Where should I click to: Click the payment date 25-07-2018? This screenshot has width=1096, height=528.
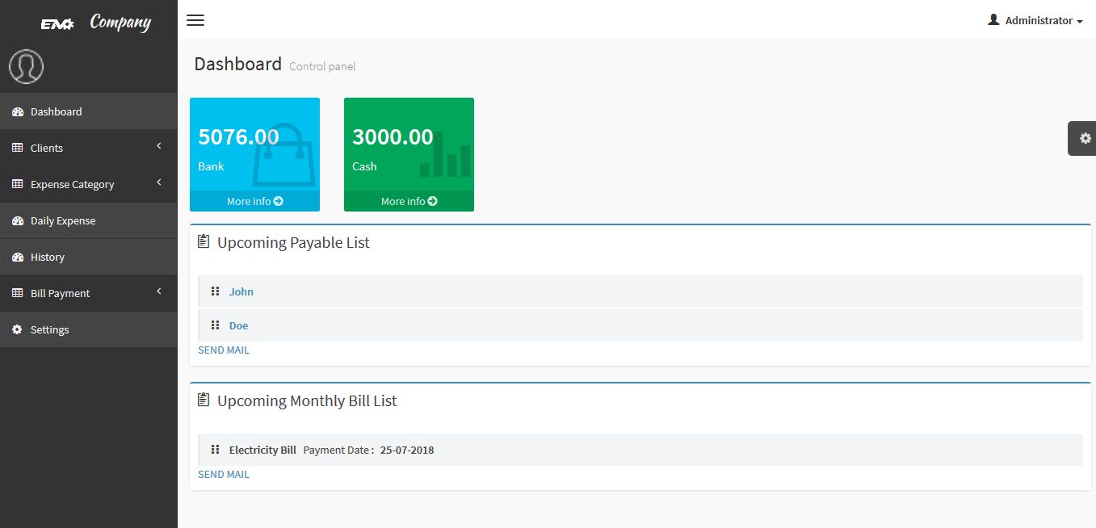click(x=407, y=450)
